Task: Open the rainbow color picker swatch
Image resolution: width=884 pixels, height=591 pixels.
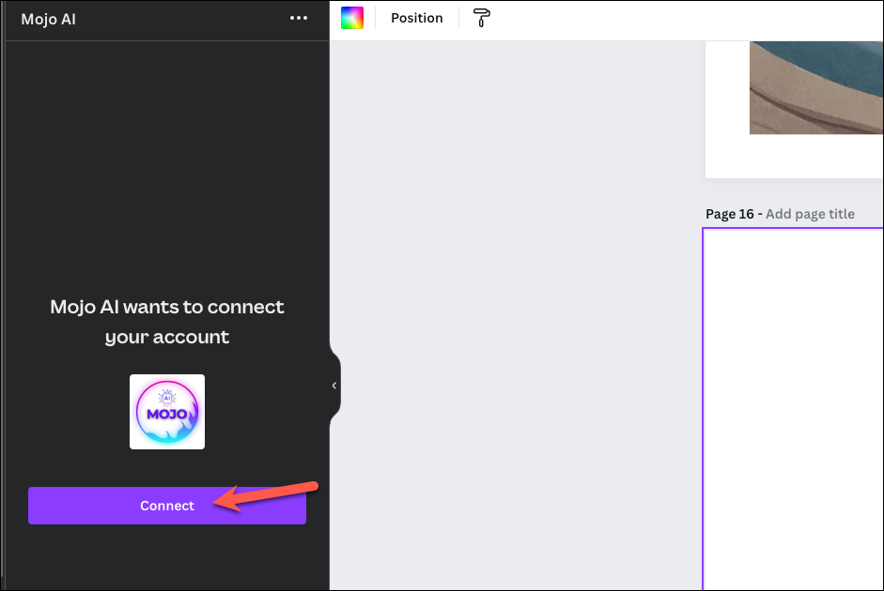Action: click(x=352, y=18)
